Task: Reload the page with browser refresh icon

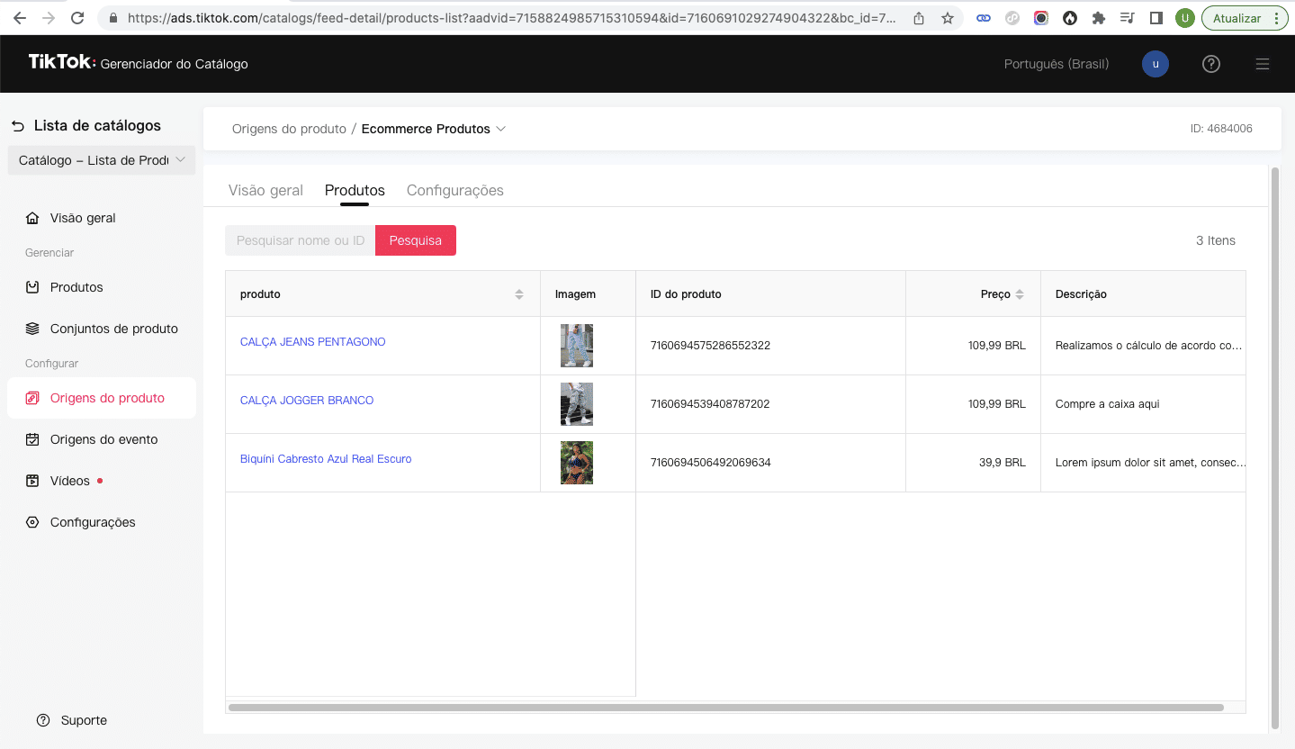Action: pyautogui.click(x=77, y=18)
